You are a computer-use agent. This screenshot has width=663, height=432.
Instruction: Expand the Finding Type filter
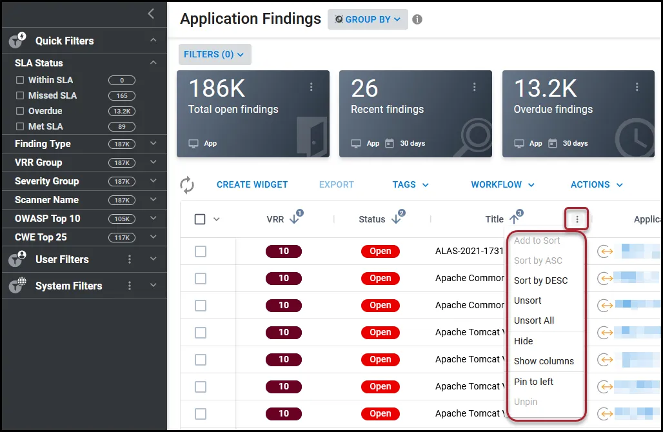pos(153,144)
